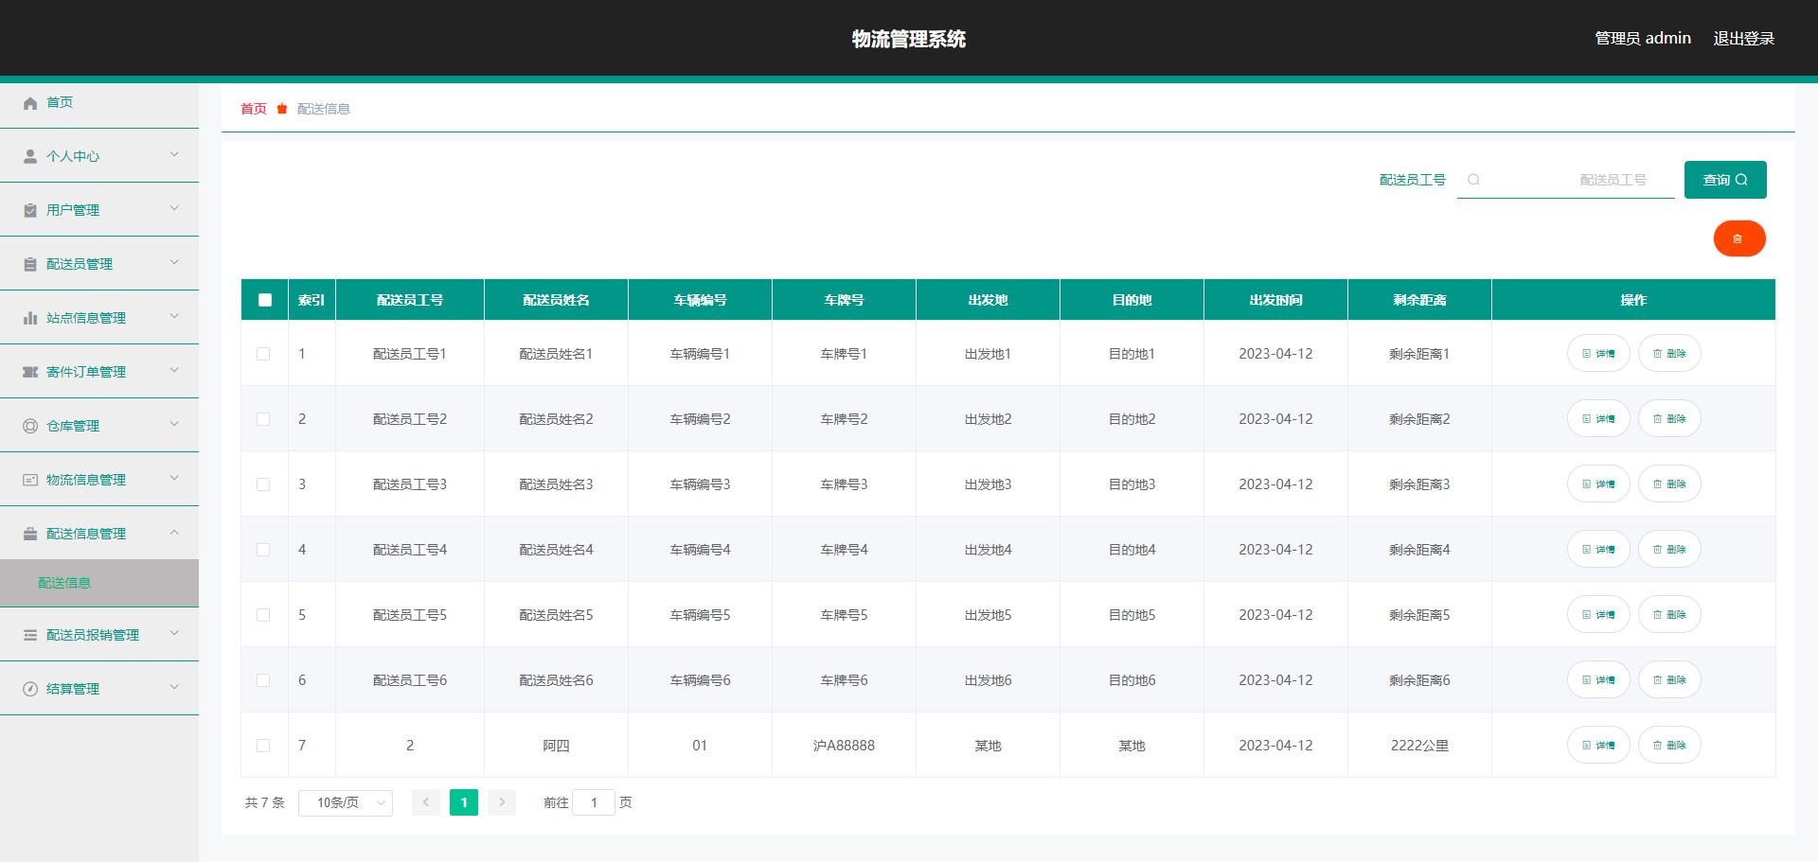1818x862 pixels.
Task: Check the checkbox for row 5
Action: [x=263, y=615]
